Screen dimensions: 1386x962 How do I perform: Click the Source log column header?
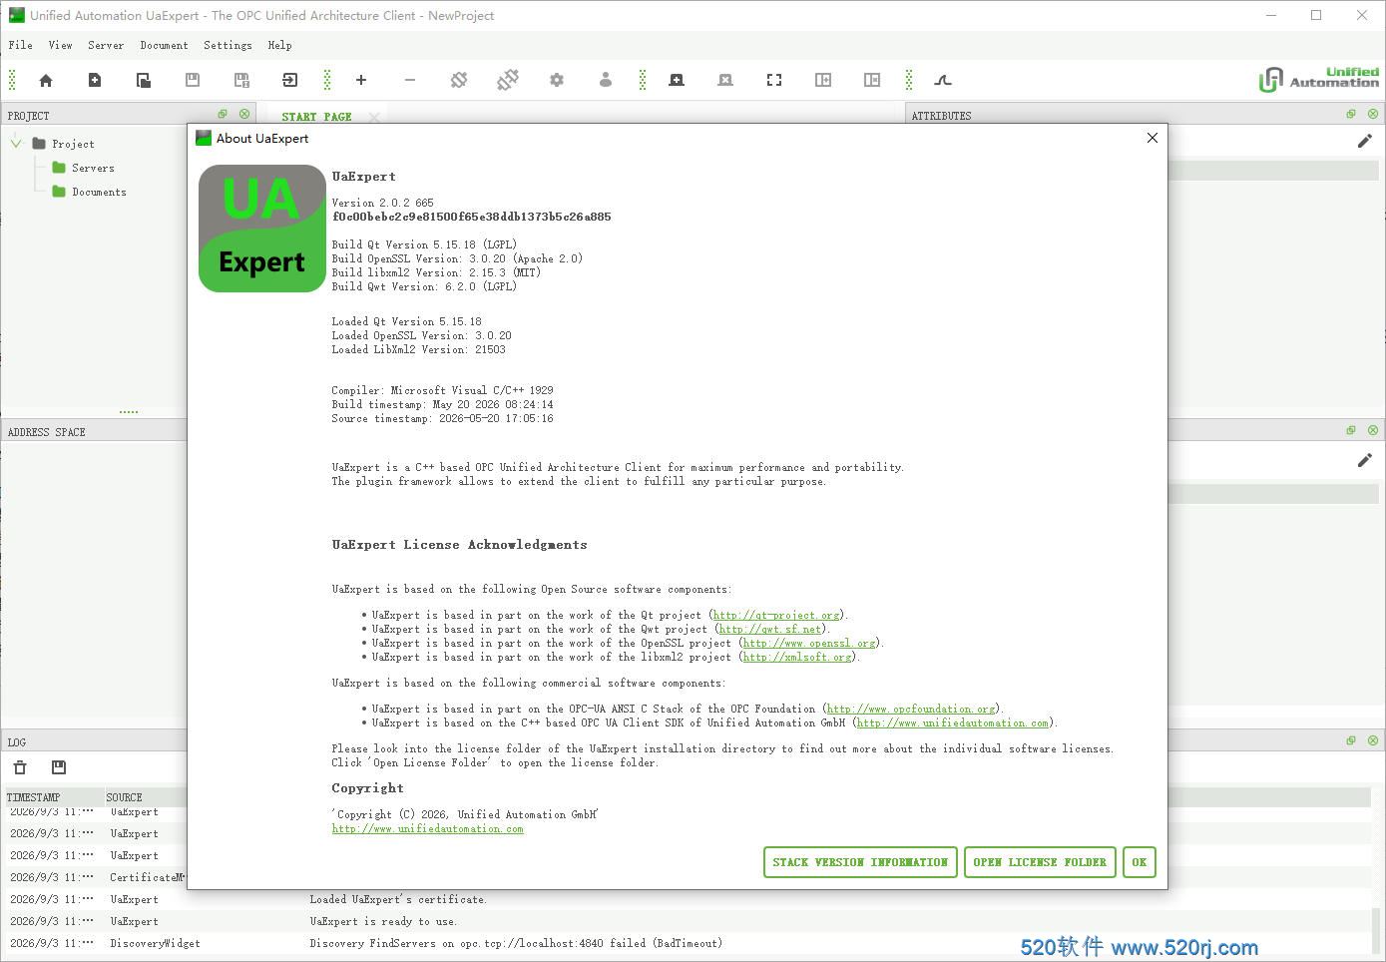(x=145, y=797)
